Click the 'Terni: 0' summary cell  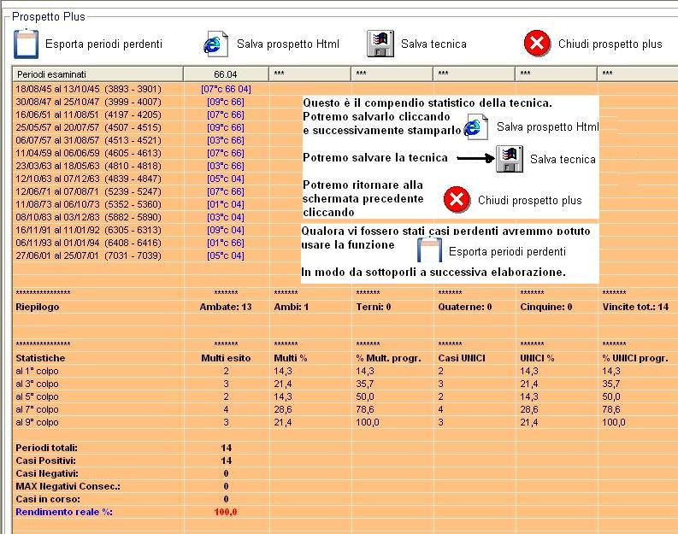click(x=374, y=308)
